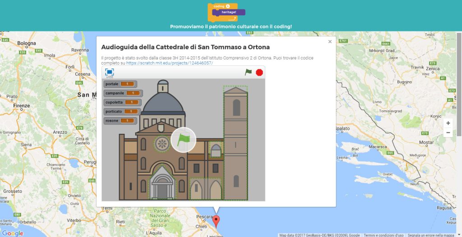Click the bell tower sprite
Image resolution: width=462 pixels, height=237 pixels.
(236, 143)
